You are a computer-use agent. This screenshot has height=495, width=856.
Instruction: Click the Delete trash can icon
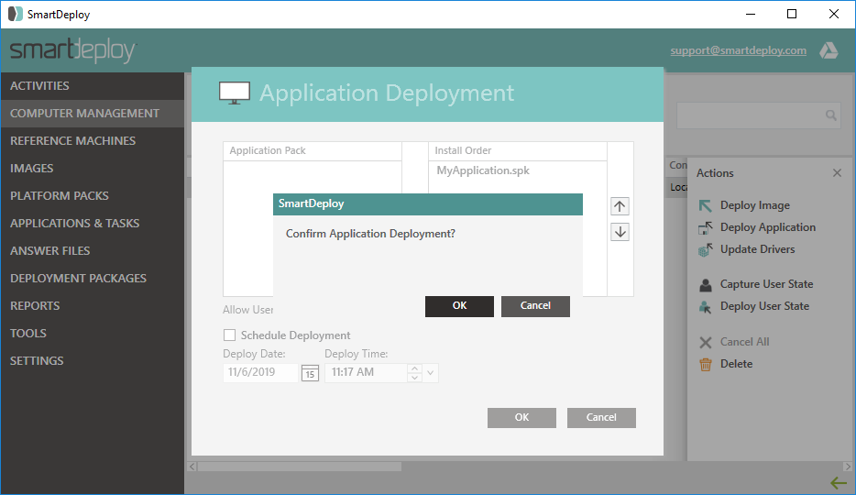pyautogui.click(x=706, y=364)
